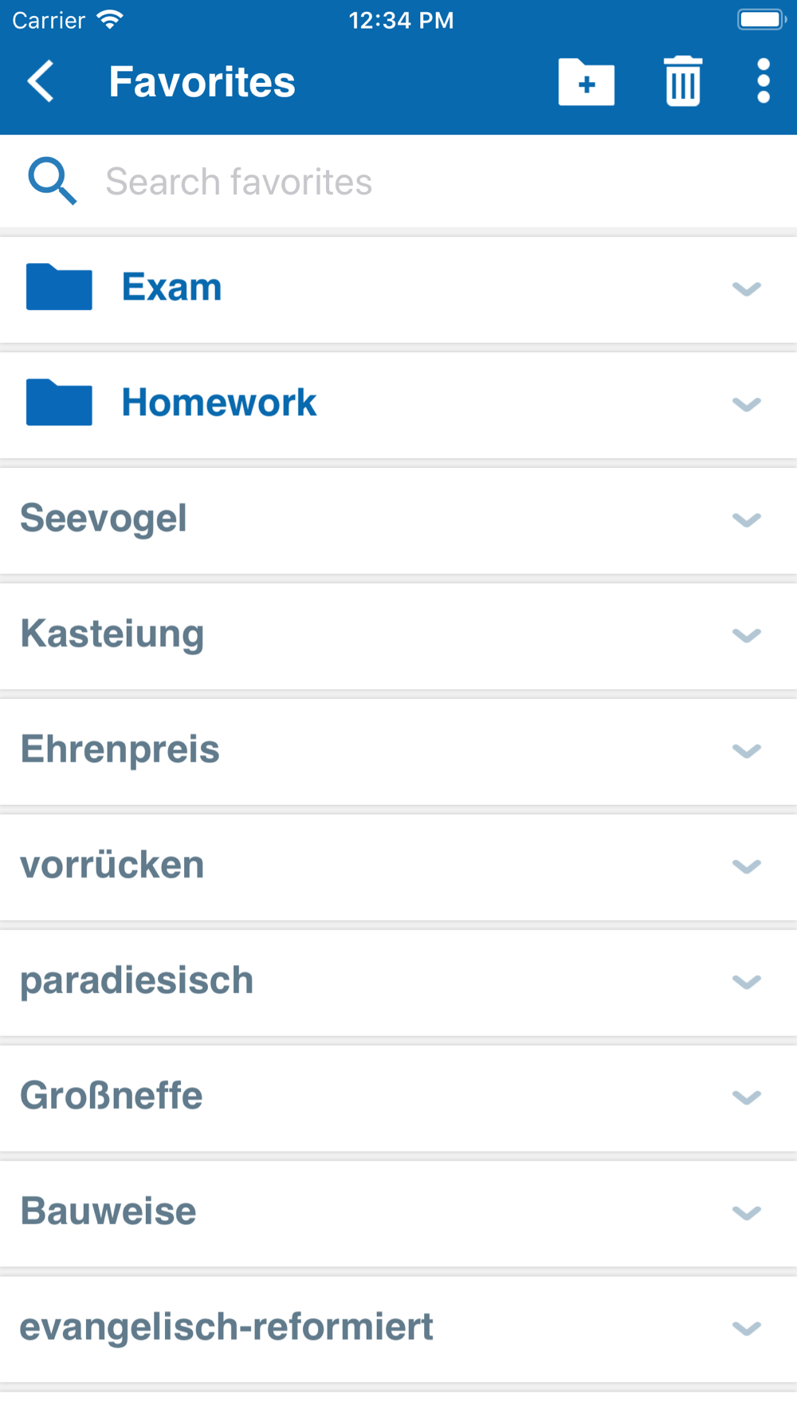Tap the Wi-Fi status icon

pos(110,19)
